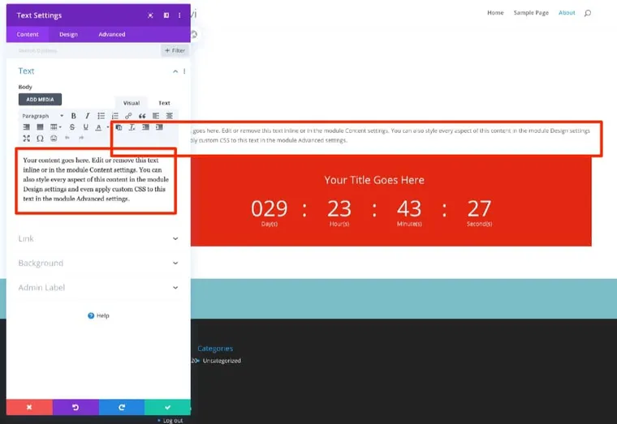Toggle italic formatting in the body editor
This screenshot has height=424, width=617.
click(88, 116)
